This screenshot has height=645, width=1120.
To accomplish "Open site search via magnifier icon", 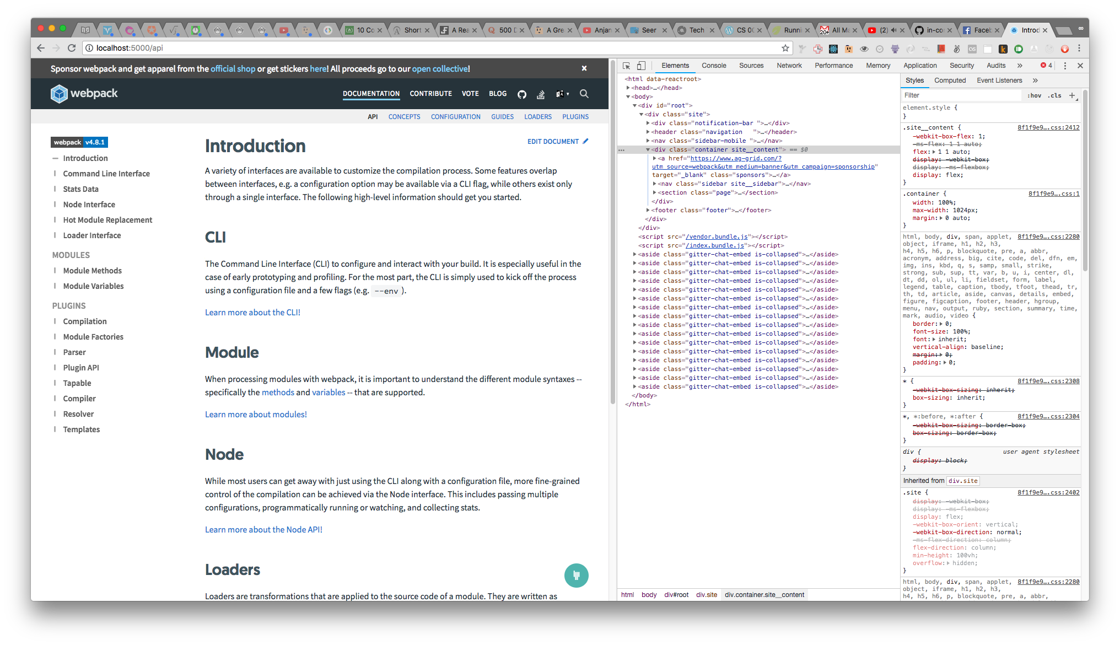I will coord(584,94).
